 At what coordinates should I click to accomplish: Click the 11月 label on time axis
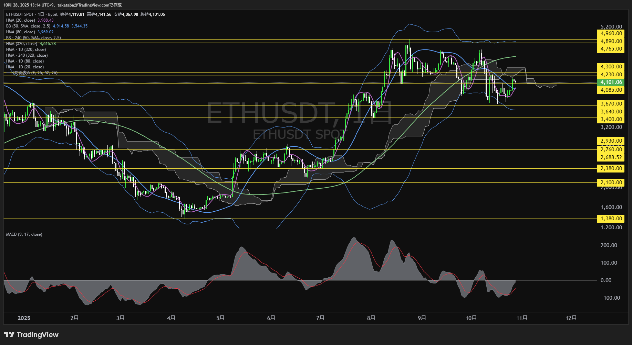point(522,318)
